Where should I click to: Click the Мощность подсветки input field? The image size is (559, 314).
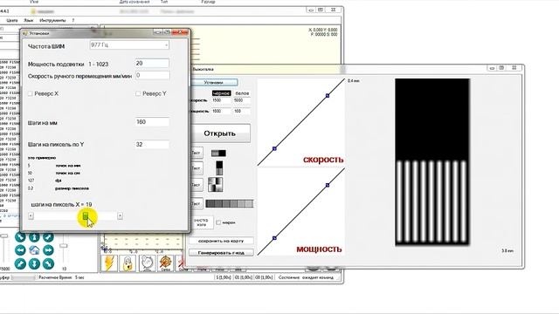(152, 63)
